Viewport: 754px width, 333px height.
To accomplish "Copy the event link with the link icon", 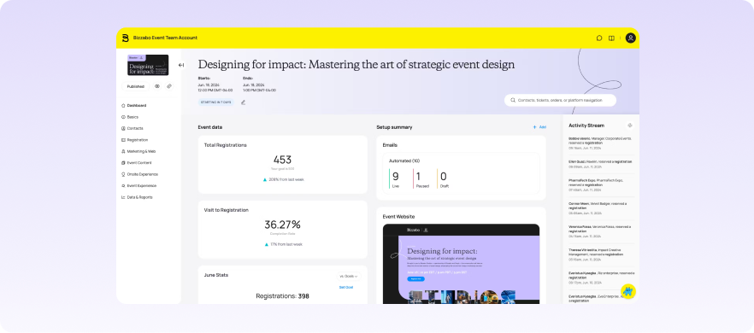I will coord(169,86).
